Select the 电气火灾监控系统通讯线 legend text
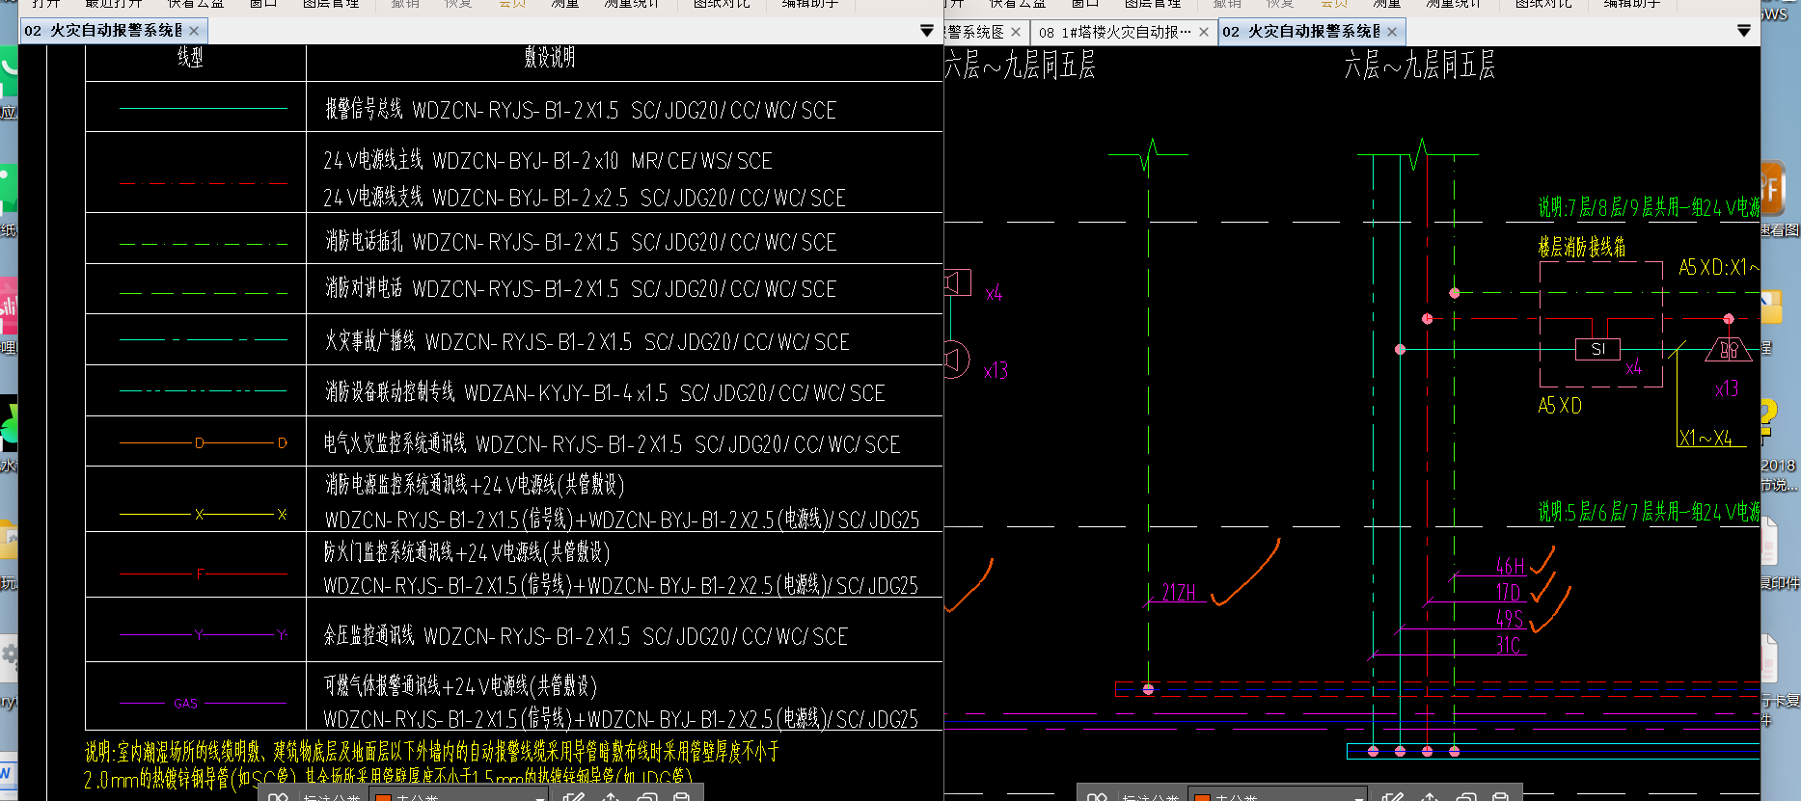This screenshot has height=801, width=1801. tap(612, 443)
